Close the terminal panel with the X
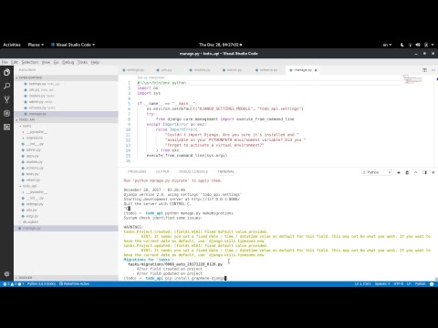Image resolution: width=438 pixels, height=328 pixels. coord(433,172)
